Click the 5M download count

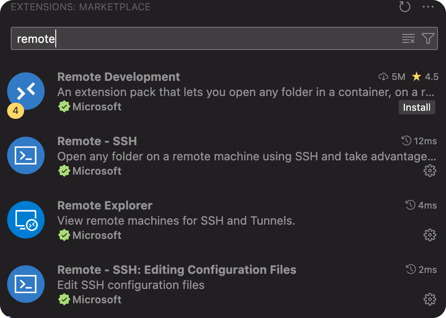[392, 77]
